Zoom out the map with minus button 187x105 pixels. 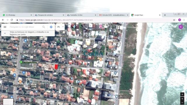point(182,103)
